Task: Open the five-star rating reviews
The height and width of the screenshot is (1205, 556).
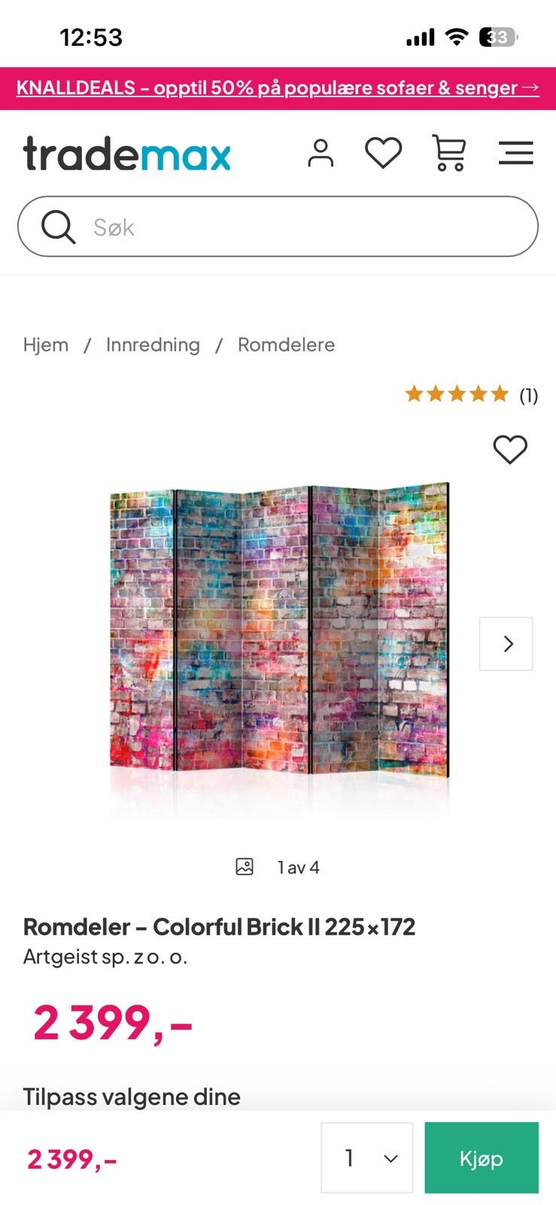Action: click(457, 394)
